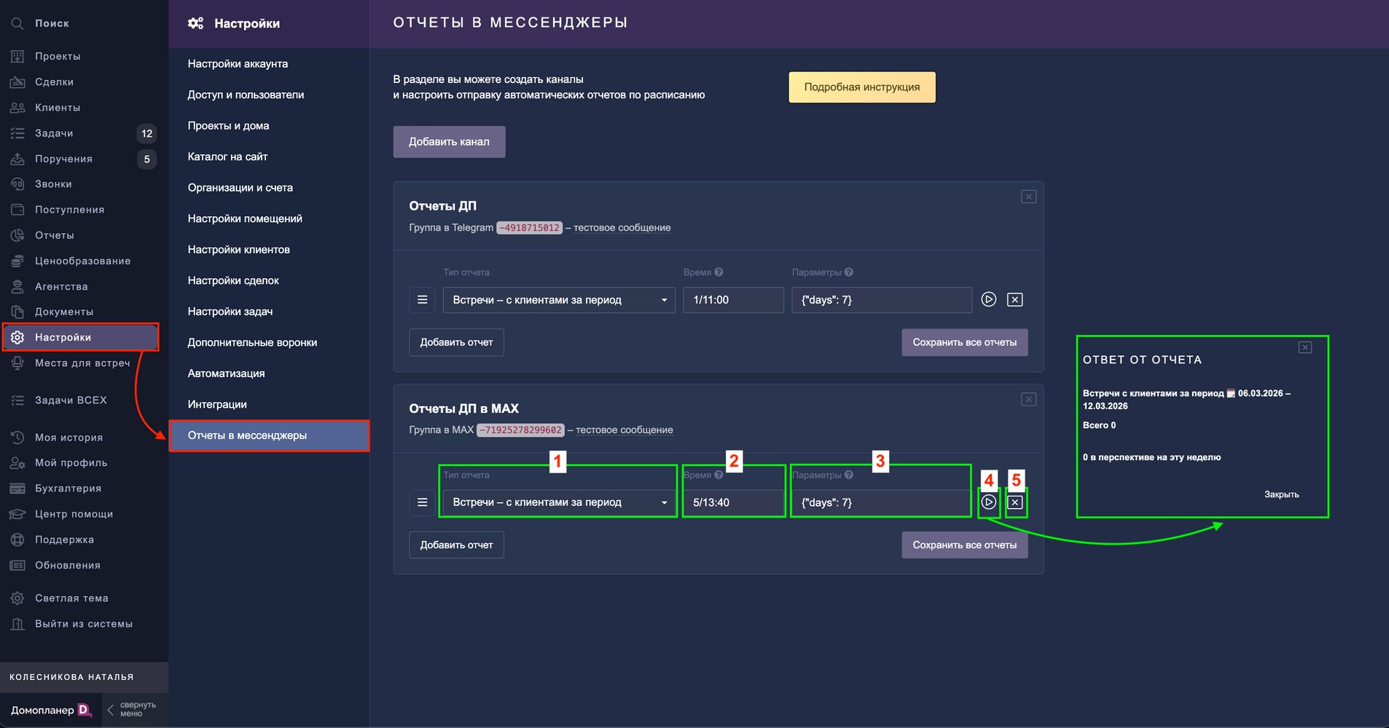Click Закрыть in the report answer popup
Viewport: 1389px width, 728px height.
[x=1281, y=494]
